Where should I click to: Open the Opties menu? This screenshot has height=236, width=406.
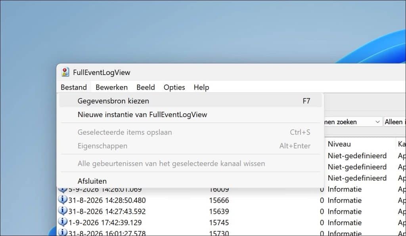(x=174, y=87)
